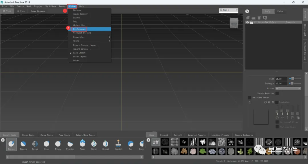Click the crosshatch grid stamp thumbnail

point(175,142)
